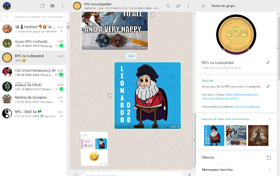Click the quoted Você Foto reply preview
280x176 pixels.
point(94,144)
